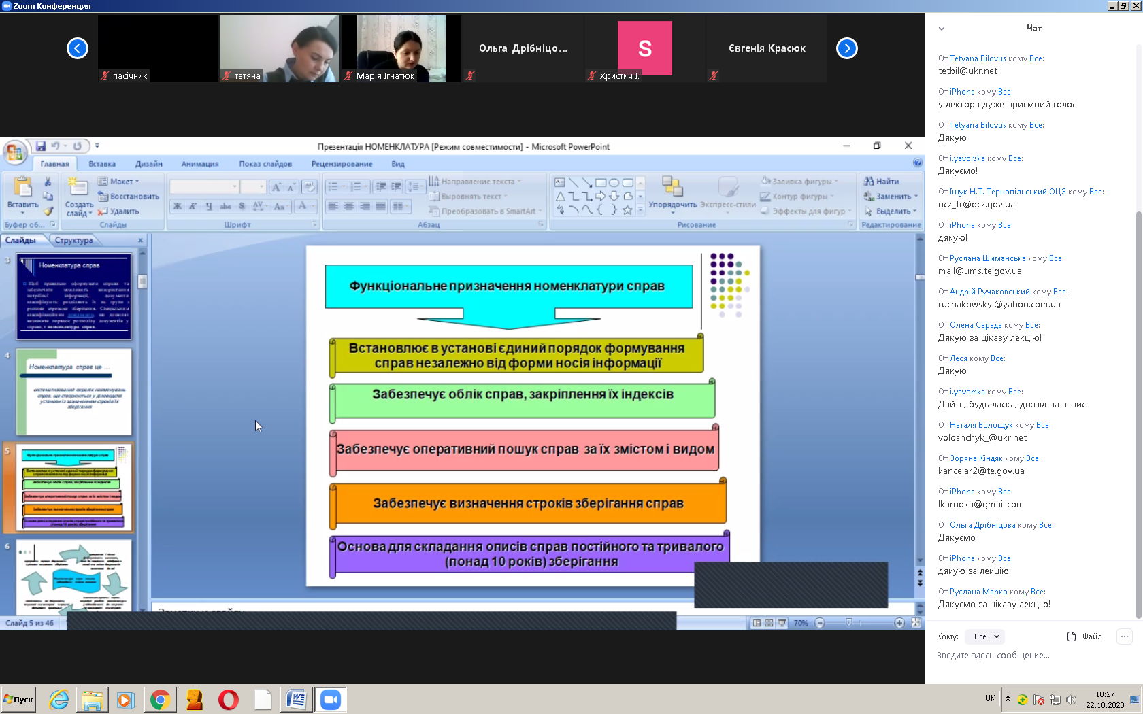Open customize quick access toolbar arrow
This screenshot has width=1143, height=714.
[97, 146]
